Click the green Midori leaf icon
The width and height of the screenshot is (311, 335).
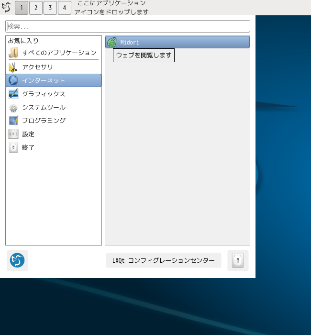click(111, 42)
